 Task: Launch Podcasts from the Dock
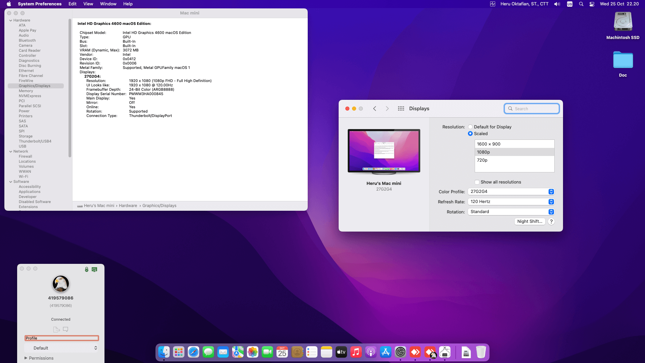(371, 352)
